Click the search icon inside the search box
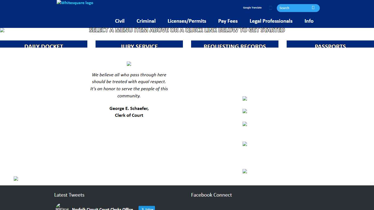The image size is (374, 210). pyautogui.click(x=313, y=8)
